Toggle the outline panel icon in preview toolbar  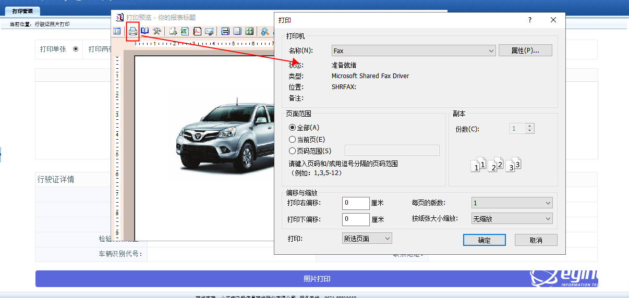pos(117,31)
